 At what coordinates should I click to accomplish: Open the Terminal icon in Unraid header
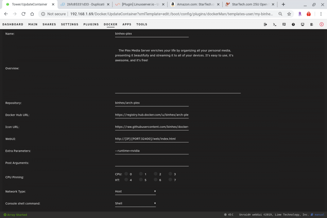[x=275, y=25]
